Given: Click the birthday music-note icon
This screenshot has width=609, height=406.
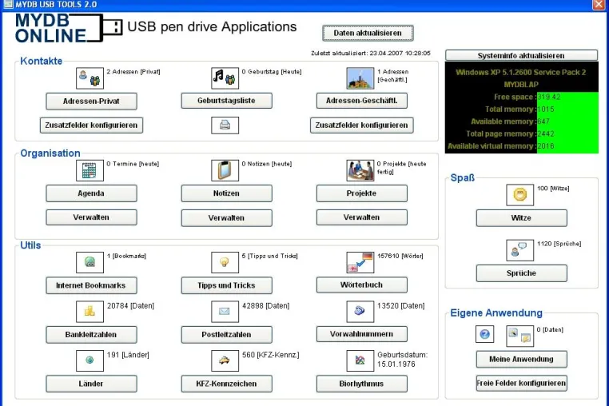Looking at the screenshot, I should coord(225,78).
